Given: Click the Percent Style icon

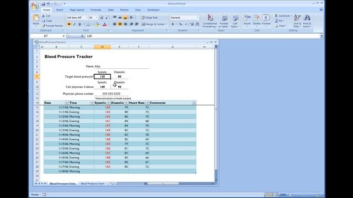Looking at the screenshot, I should pos(180,24).
